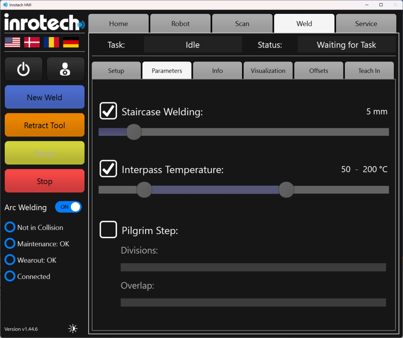Viewport: 403px width, 338px height.
Task: Switch language using Danish flag
Action: click(32, 42)
